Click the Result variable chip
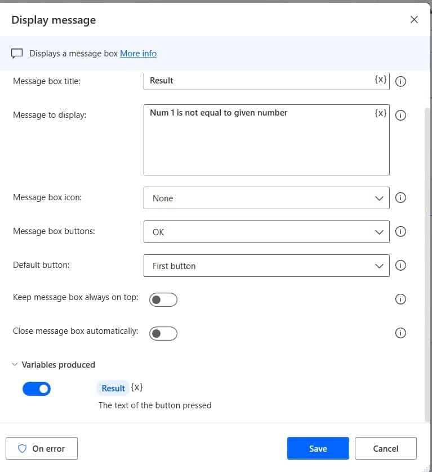 (113, 388)
